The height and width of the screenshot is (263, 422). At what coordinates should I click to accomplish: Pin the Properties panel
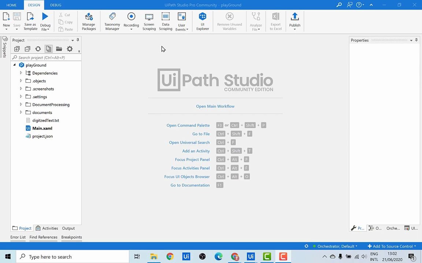tap(416, 40)
